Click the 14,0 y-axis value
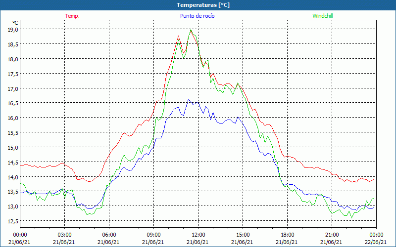Viewport: 396px width, 247px height. point(14,177)
